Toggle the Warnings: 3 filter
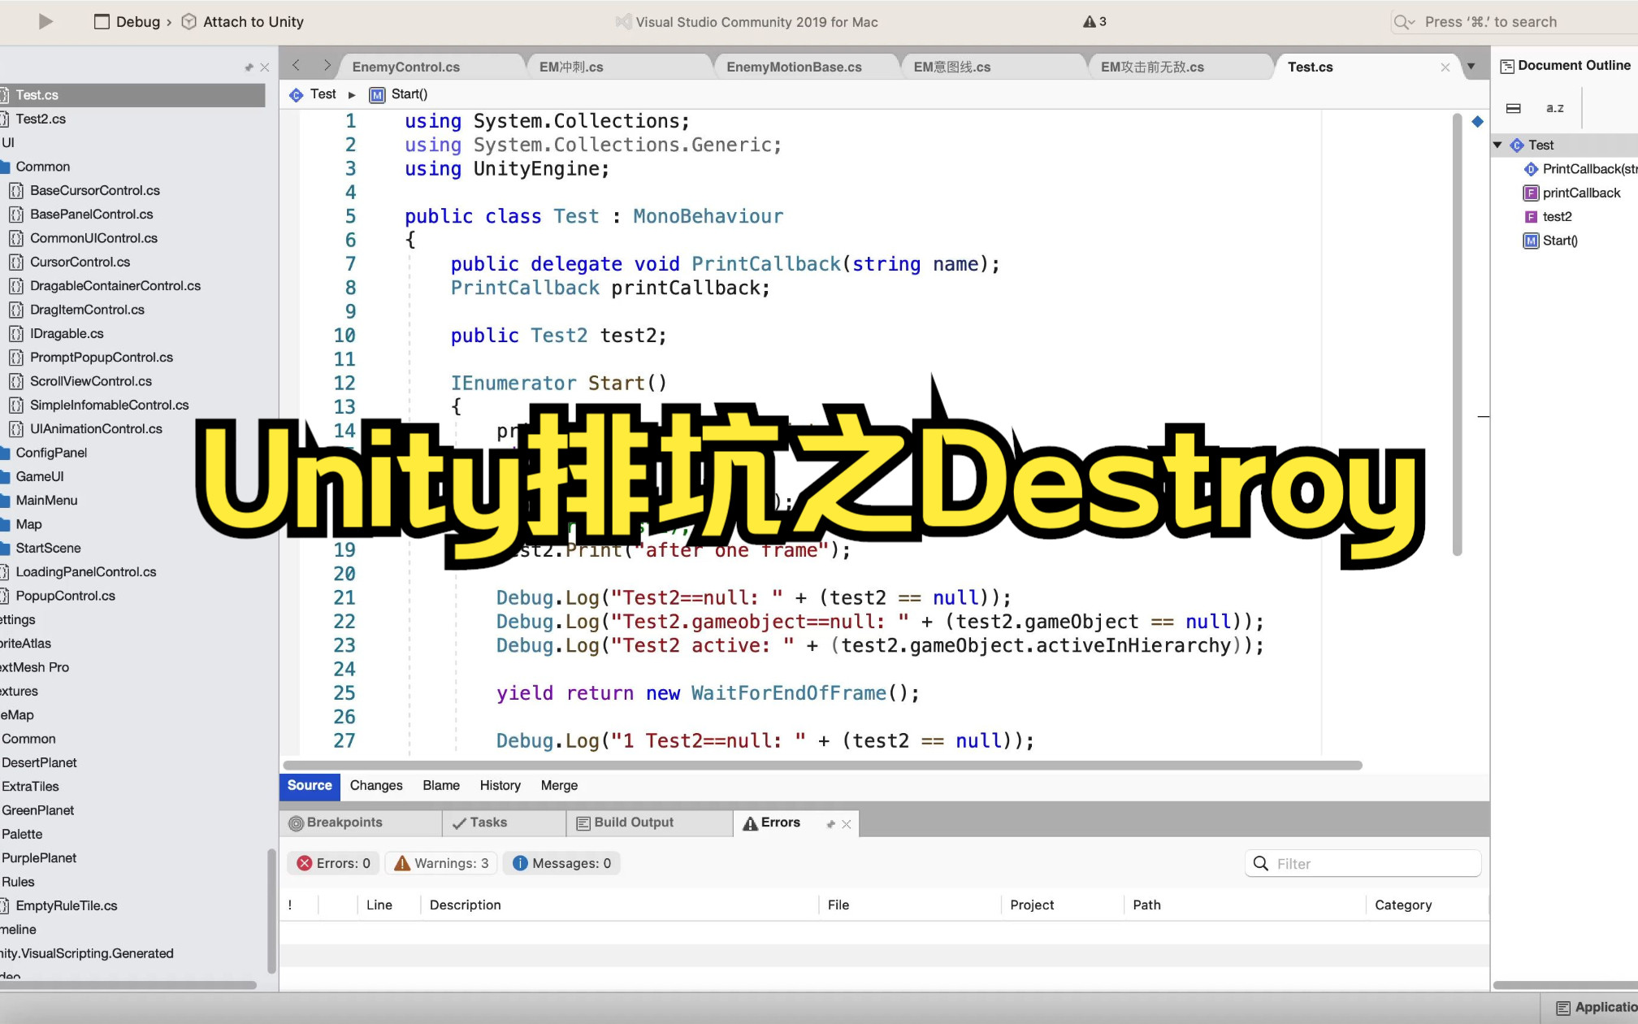Screen dimensions: 1638x1024 [440, 863]
